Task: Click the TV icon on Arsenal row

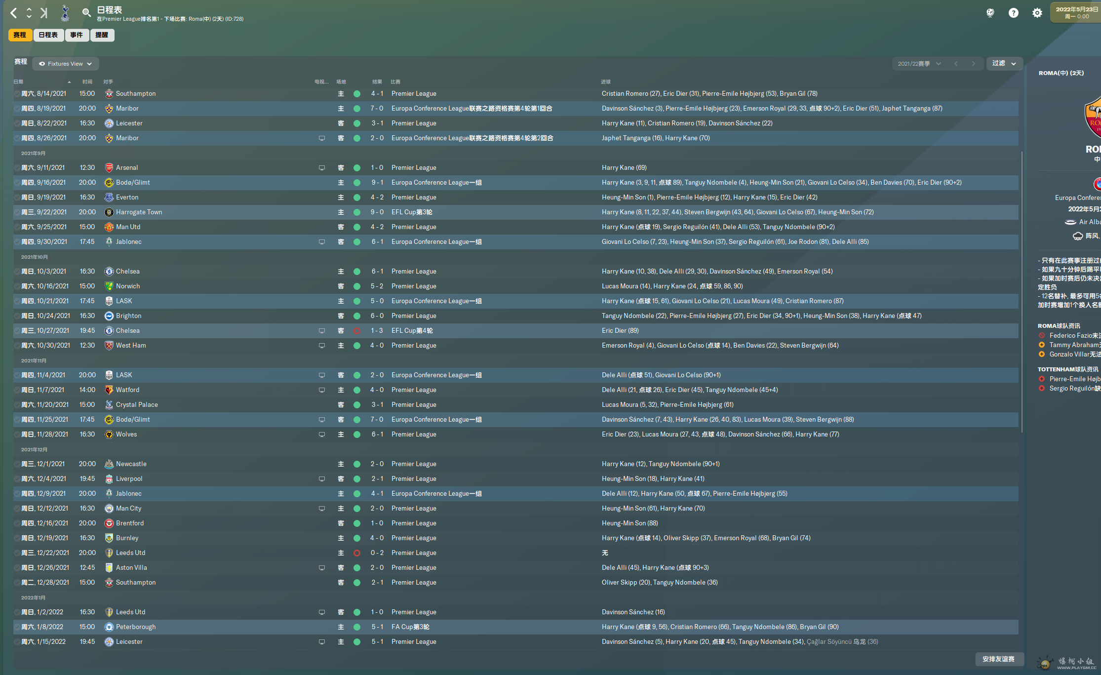Action: (322, 168)
